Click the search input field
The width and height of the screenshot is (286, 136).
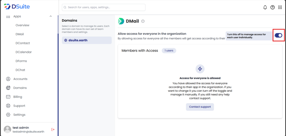(103, 7)
